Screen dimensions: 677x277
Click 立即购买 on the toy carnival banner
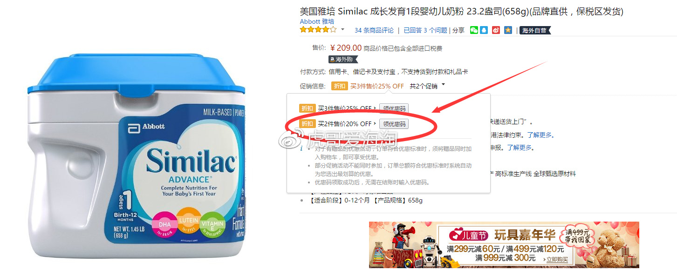pos(557,259)
